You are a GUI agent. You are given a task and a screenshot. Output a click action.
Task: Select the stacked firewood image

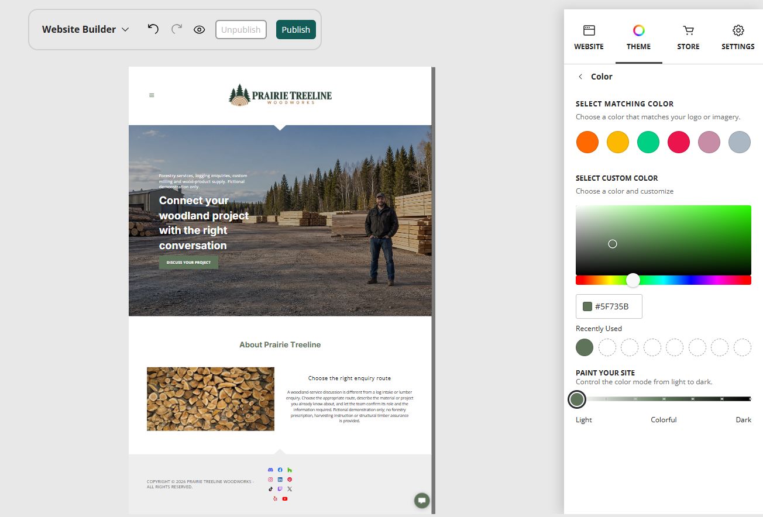tap(211, 399)
